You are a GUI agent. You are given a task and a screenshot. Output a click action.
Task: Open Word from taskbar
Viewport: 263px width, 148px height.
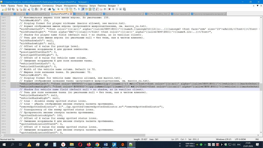pos(106,145)
